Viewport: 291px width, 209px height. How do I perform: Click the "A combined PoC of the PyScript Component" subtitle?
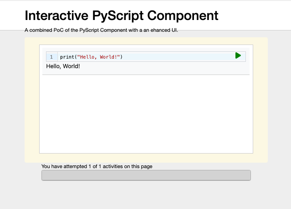click(x=101, y=30)
